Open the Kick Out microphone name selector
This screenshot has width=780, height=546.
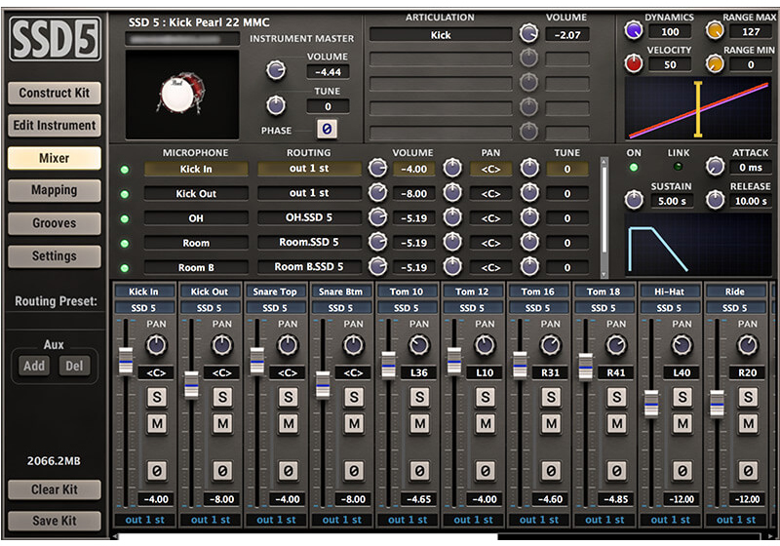coord(196,193)
